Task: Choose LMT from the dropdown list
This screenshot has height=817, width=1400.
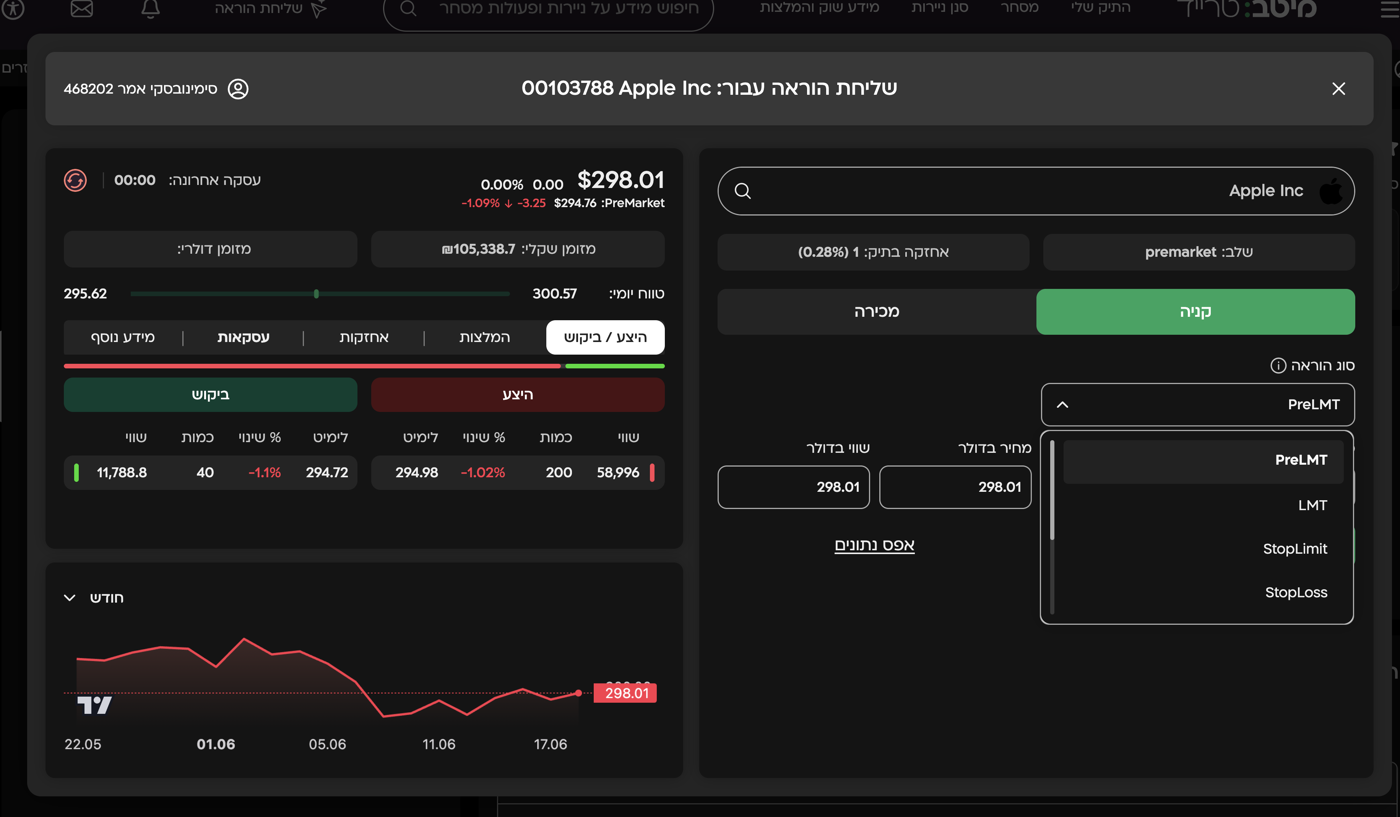Action: pos(1203,506)
